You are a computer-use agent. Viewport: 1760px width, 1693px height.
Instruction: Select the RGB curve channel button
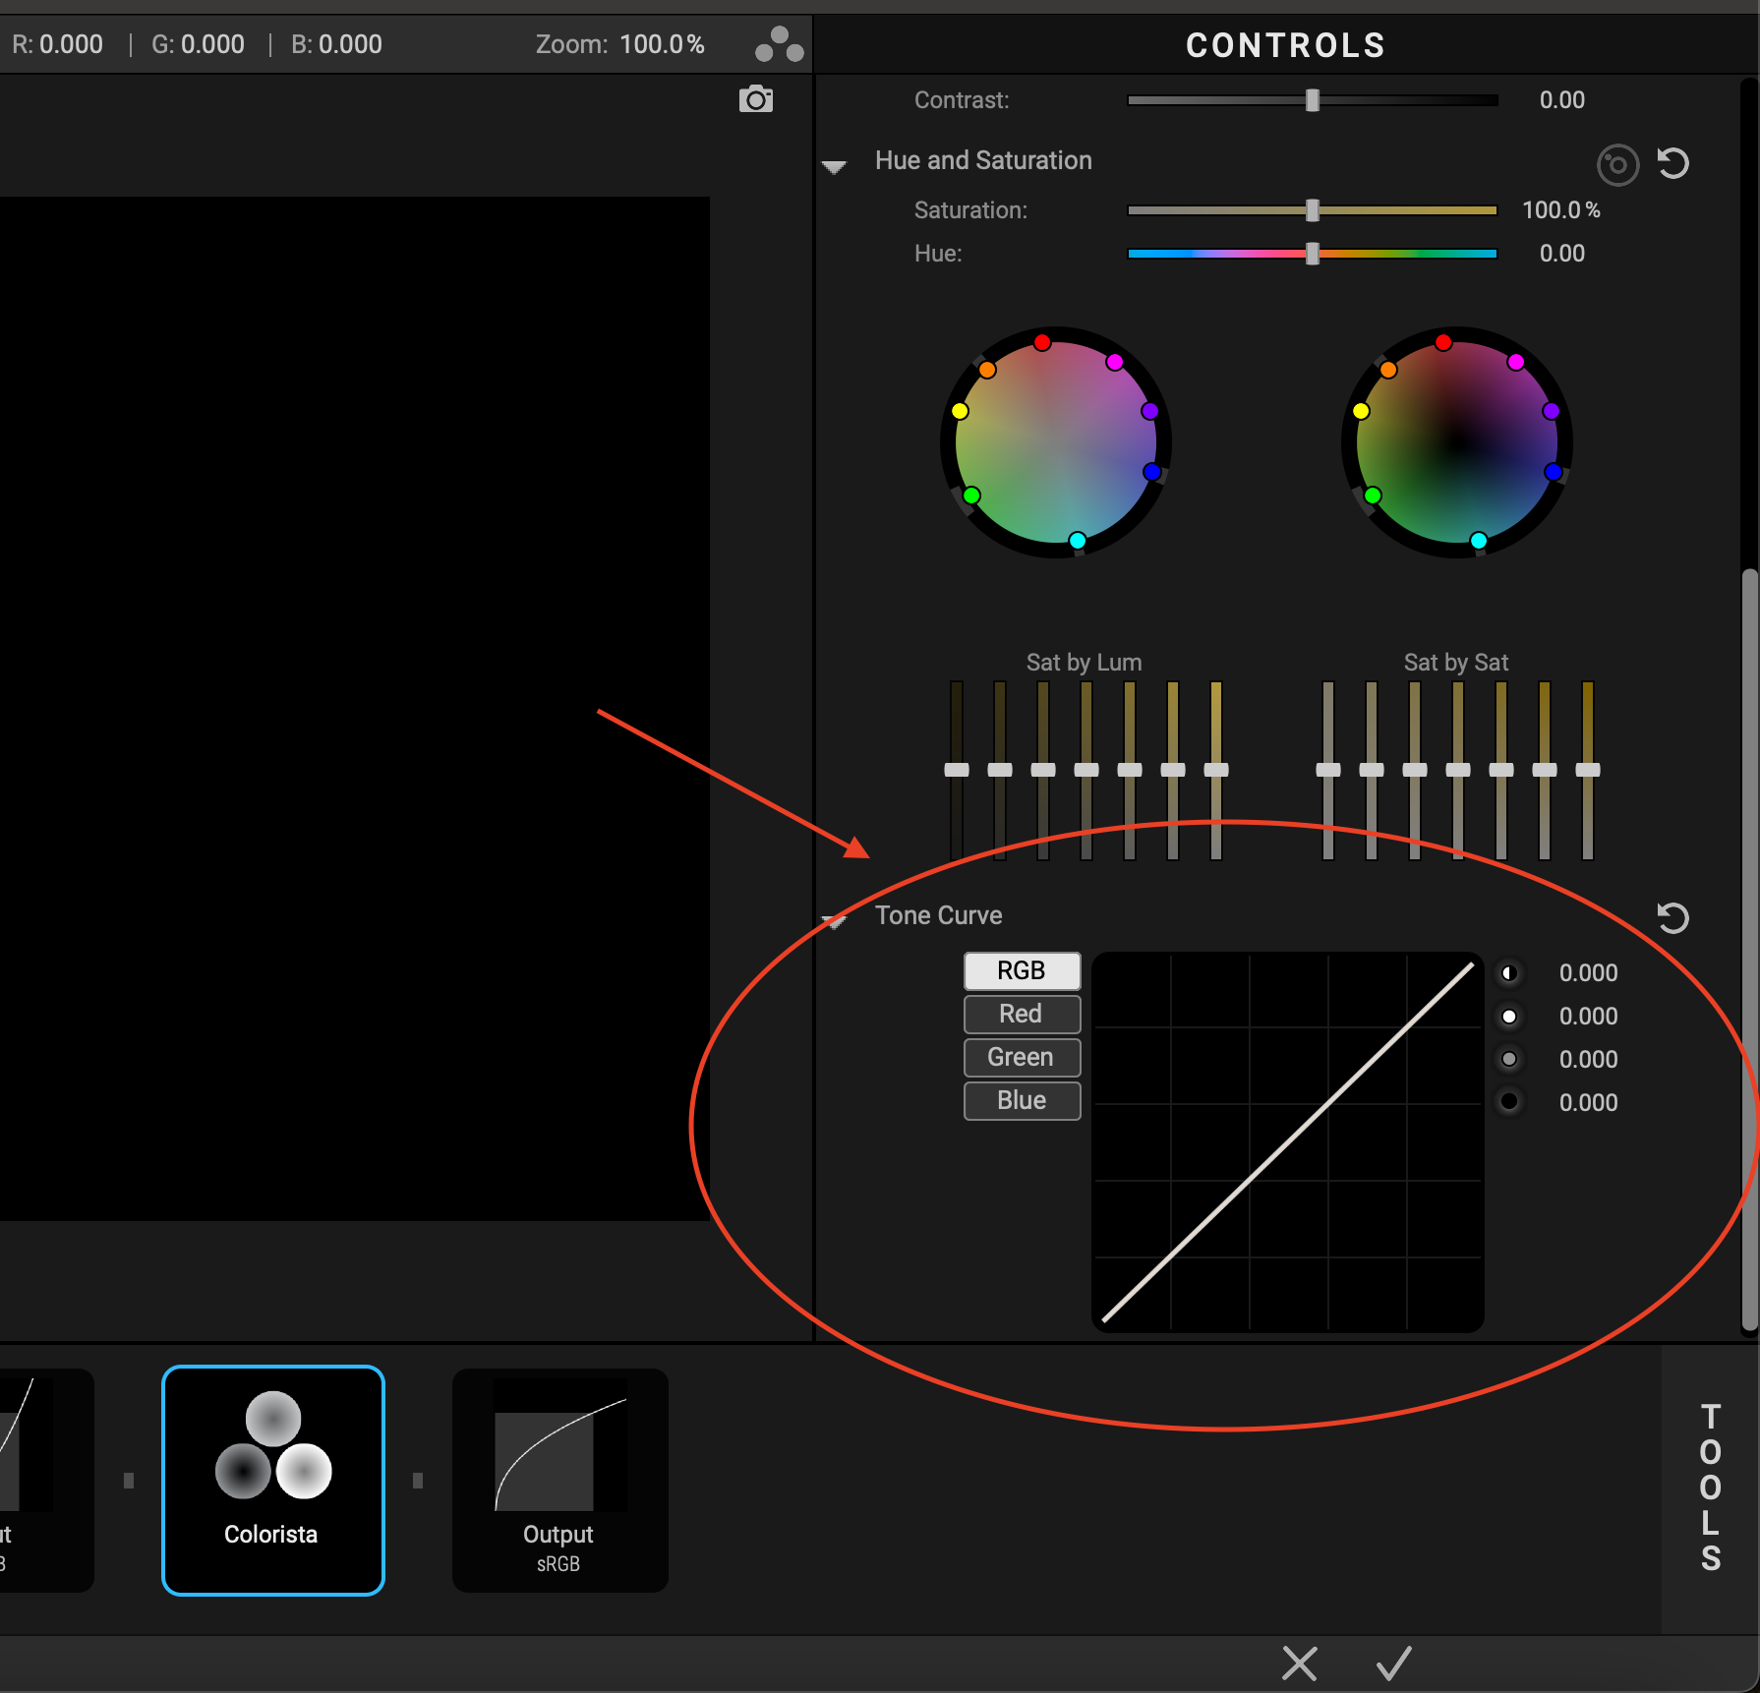[1022, 970]
